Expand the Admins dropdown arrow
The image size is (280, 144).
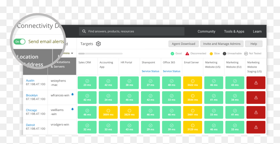[72, 53]
